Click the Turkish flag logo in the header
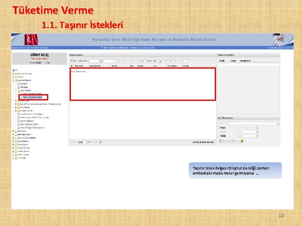Screen dimensions: 302x226 31,40
